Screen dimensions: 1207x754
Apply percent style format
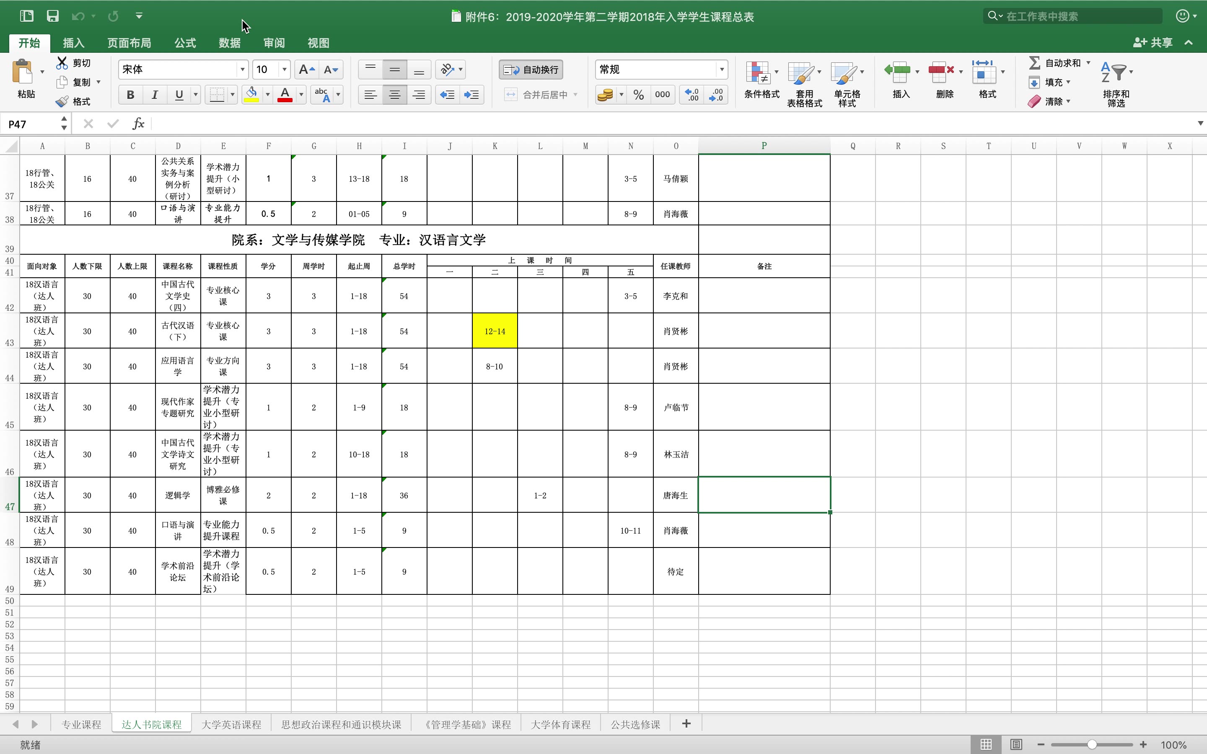point(638,94)
